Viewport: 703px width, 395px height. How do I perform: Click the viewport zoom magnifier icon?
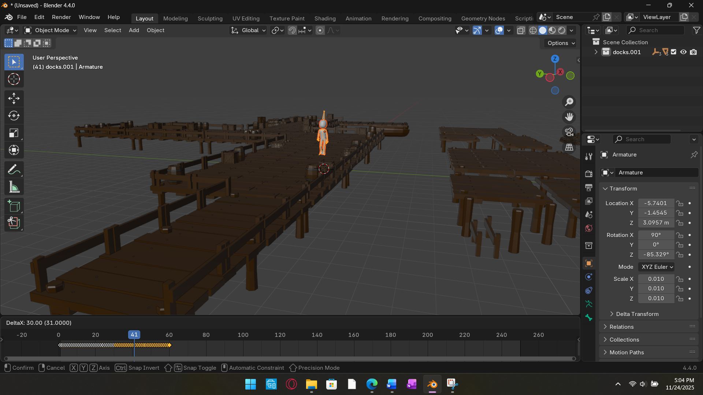pos(569,102)
